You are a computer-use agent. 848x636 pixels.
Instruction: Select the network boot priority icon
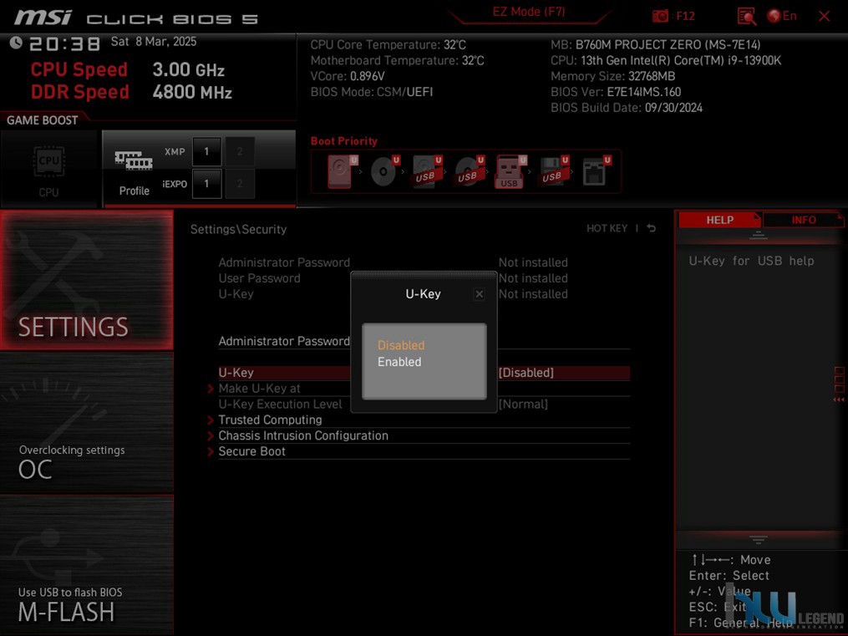click(x=596, y=171)
